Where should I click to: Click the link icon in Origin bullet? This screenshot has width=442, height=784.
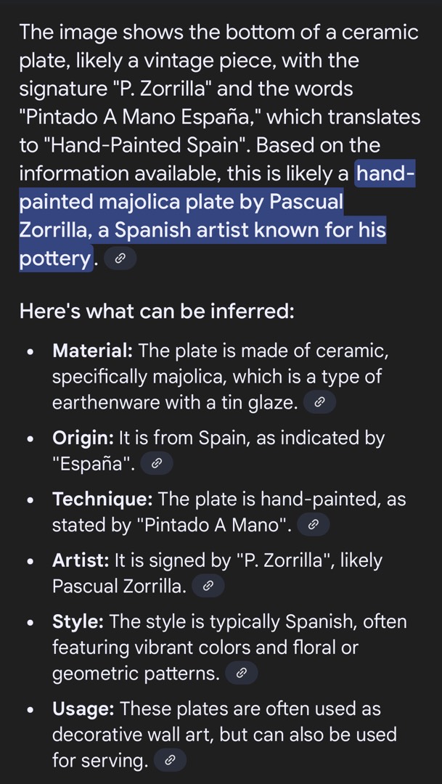(x=156, y=463)
